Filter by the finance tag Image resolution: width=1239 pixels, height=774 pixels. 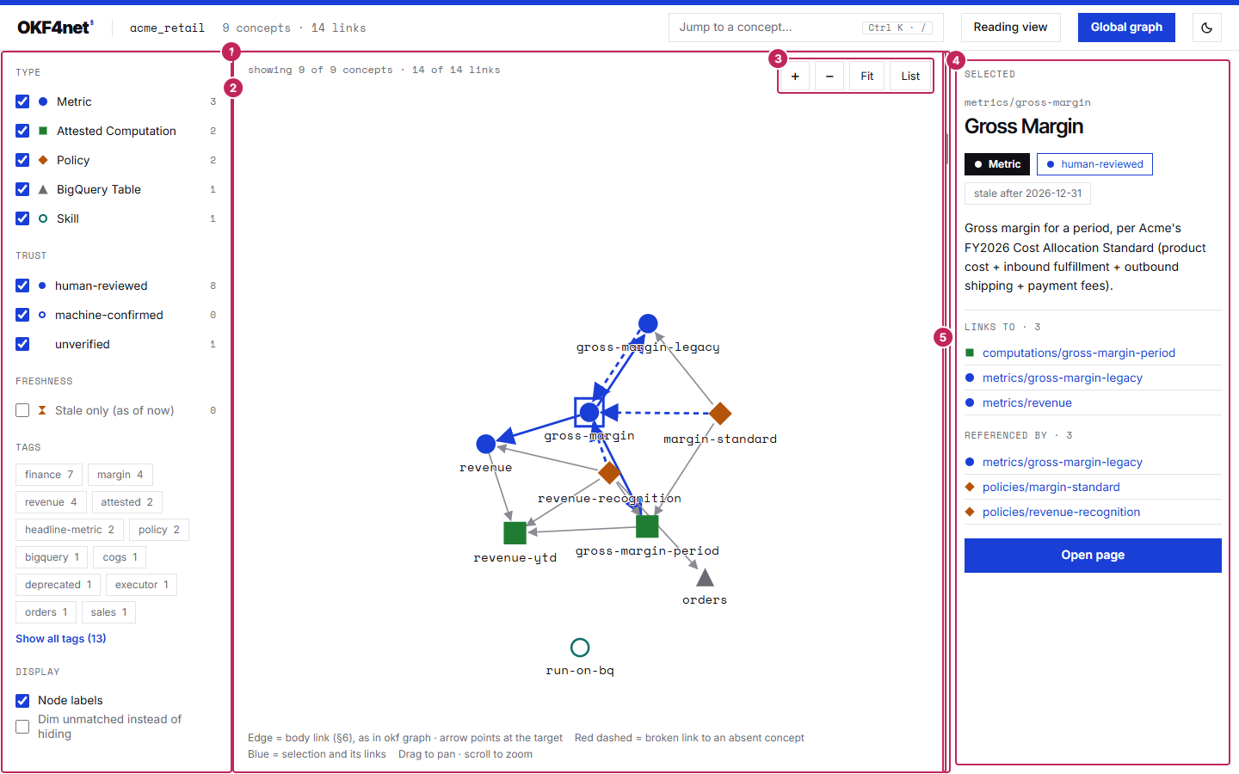49,475
